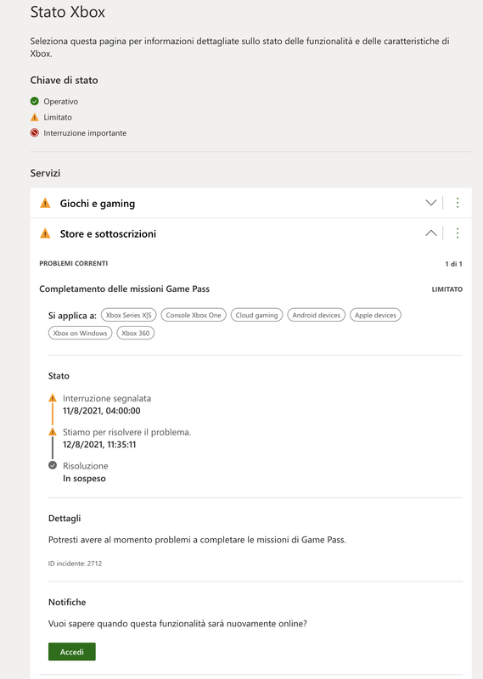Click the red Interruzione importante icon

click(35, 132)
